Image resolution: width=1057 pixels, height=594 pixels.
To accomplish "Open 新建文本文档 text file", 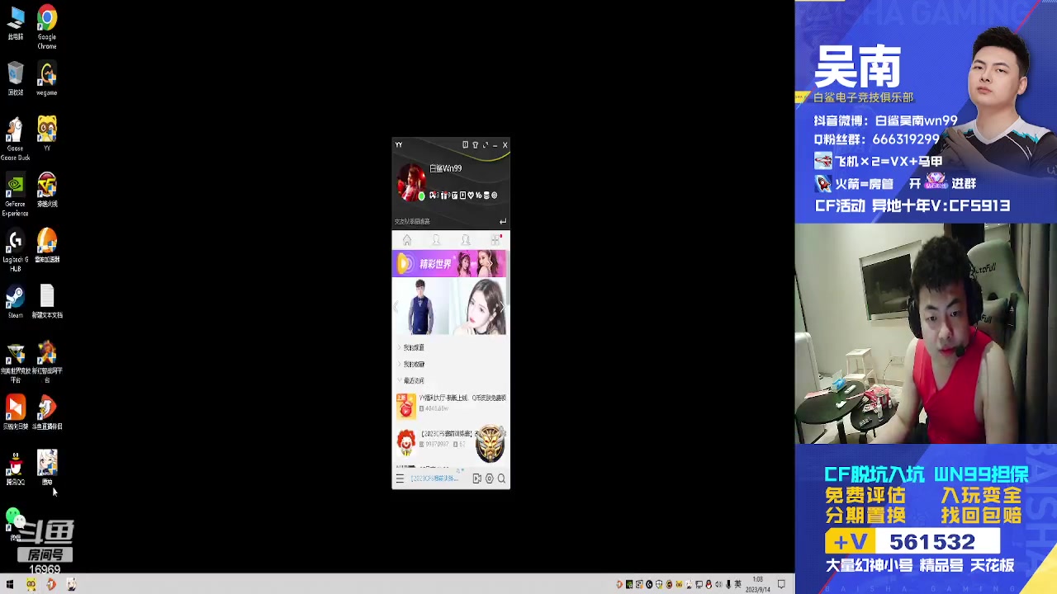I will [47, 302].
